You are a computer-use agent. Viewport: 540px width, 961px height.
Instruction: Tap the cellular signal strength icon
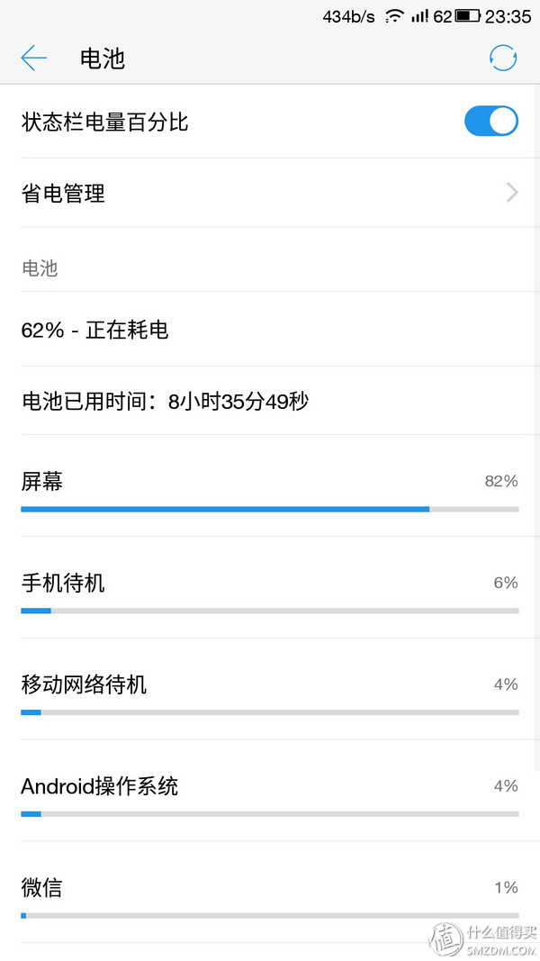[418, 15]
